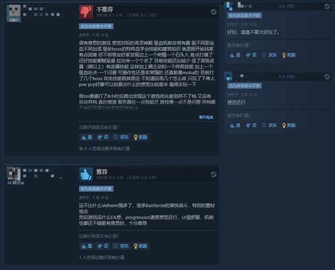Vote 是 on the 推荐 review

point(87,246)
